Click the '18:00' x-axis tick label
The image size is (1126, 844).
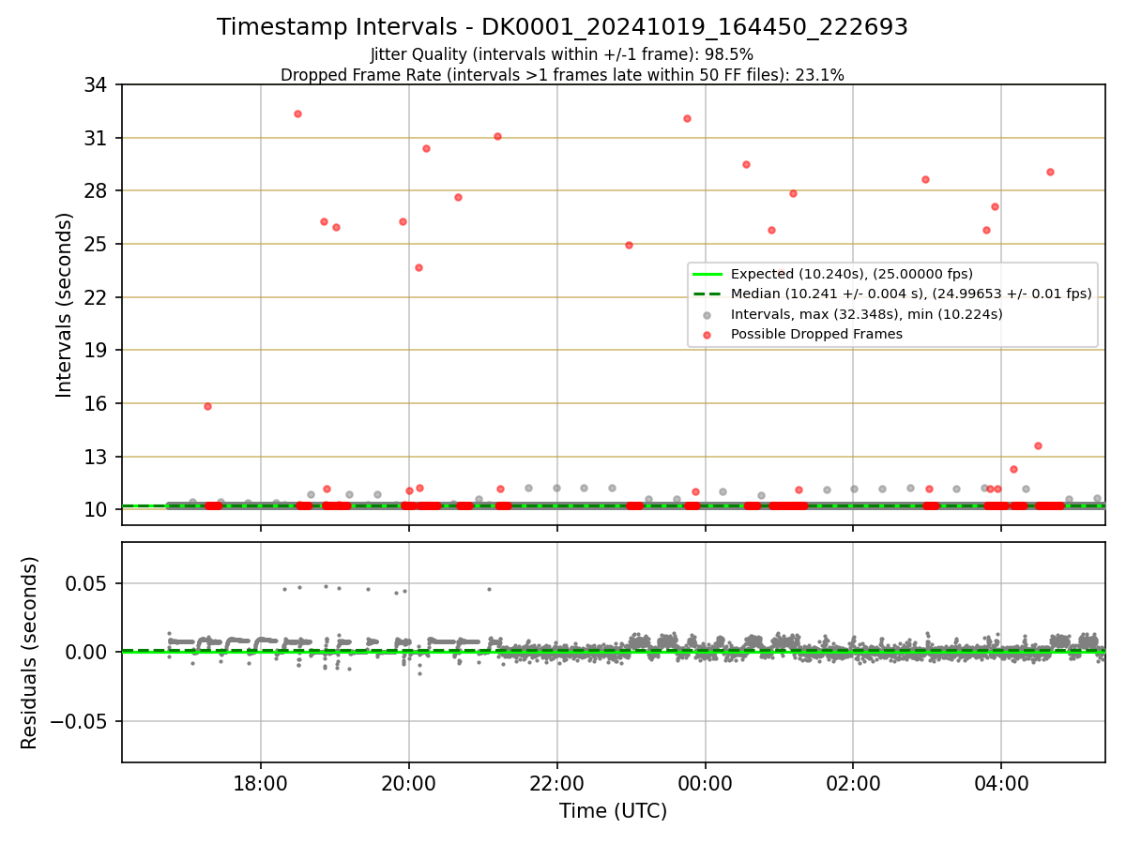pyautogui.click(x=260, y=783)
